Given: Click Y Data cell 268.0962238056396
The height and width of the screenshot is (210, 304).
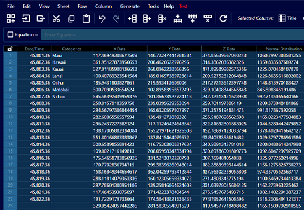Looking at the screenshot, I should (x=174, y=69).
